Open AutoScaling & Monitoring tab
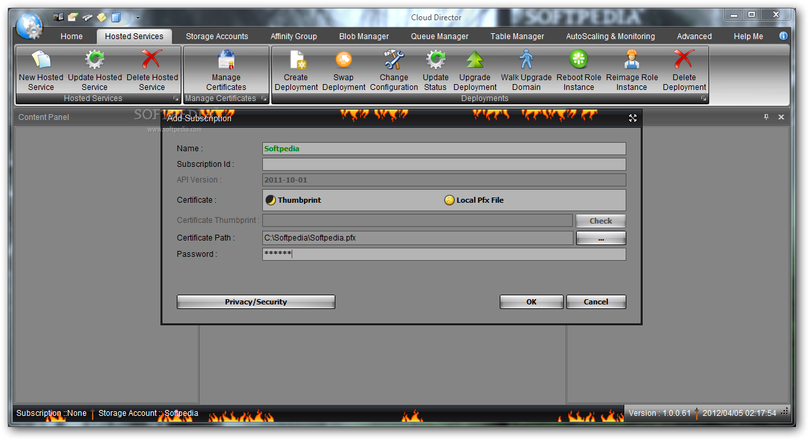The width and height of the screenshot is (809, 440). click(x=611, y=37)
